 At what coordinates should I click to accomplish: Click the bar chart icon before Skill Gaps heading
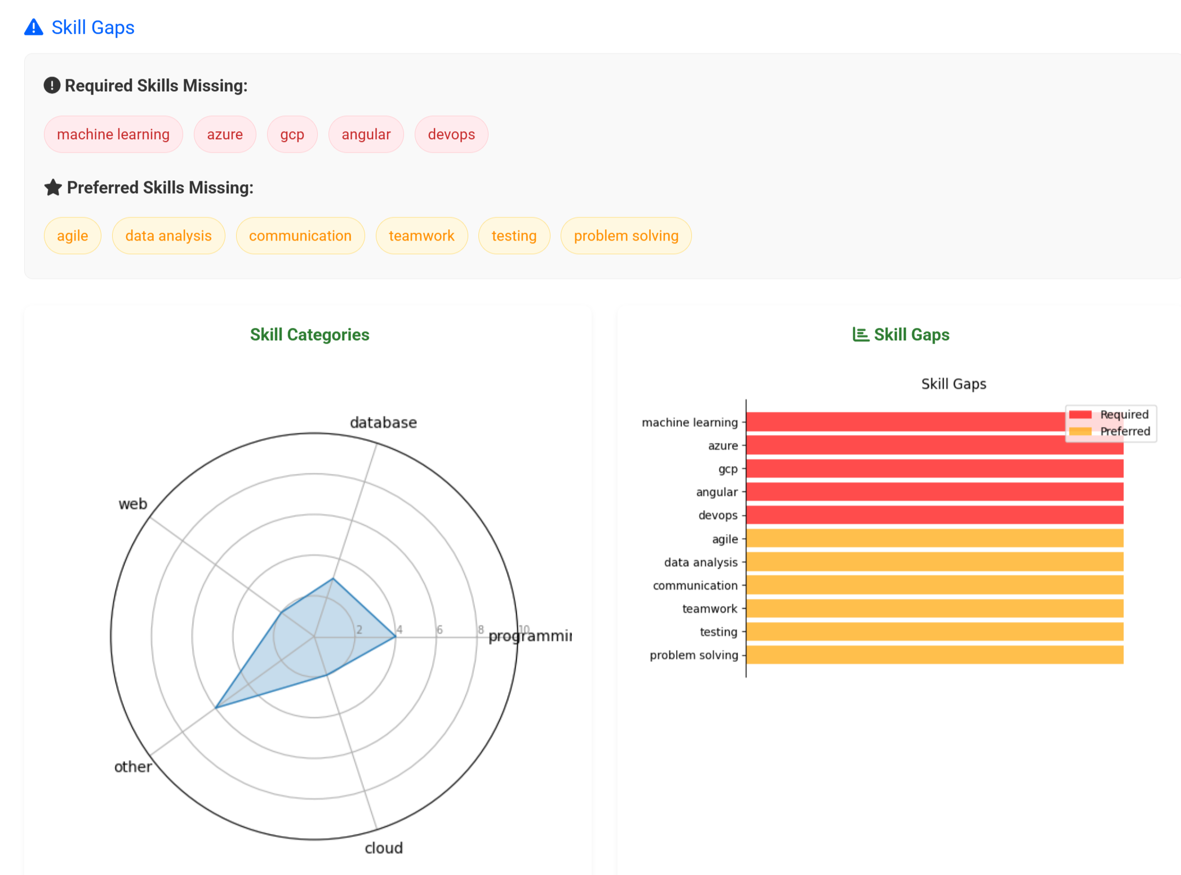tap(860, 334)
